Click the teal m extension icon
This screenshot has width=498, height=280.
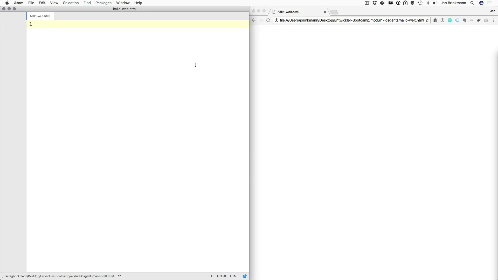(450, 20)
